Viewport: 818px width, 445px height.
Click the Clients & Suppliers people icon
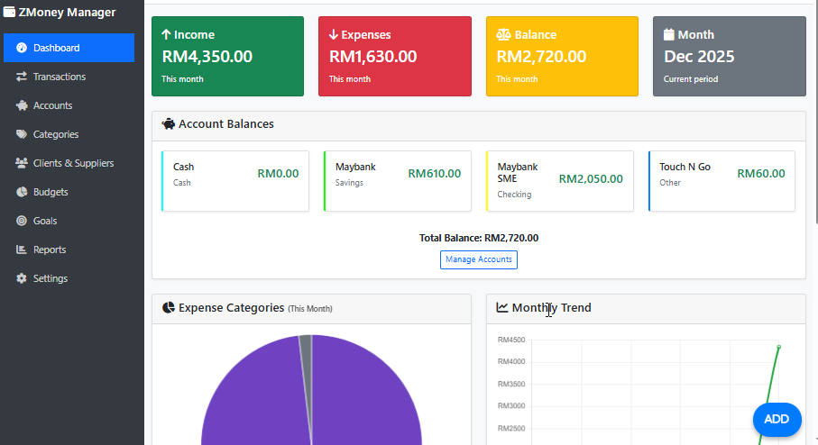(22, 163)
